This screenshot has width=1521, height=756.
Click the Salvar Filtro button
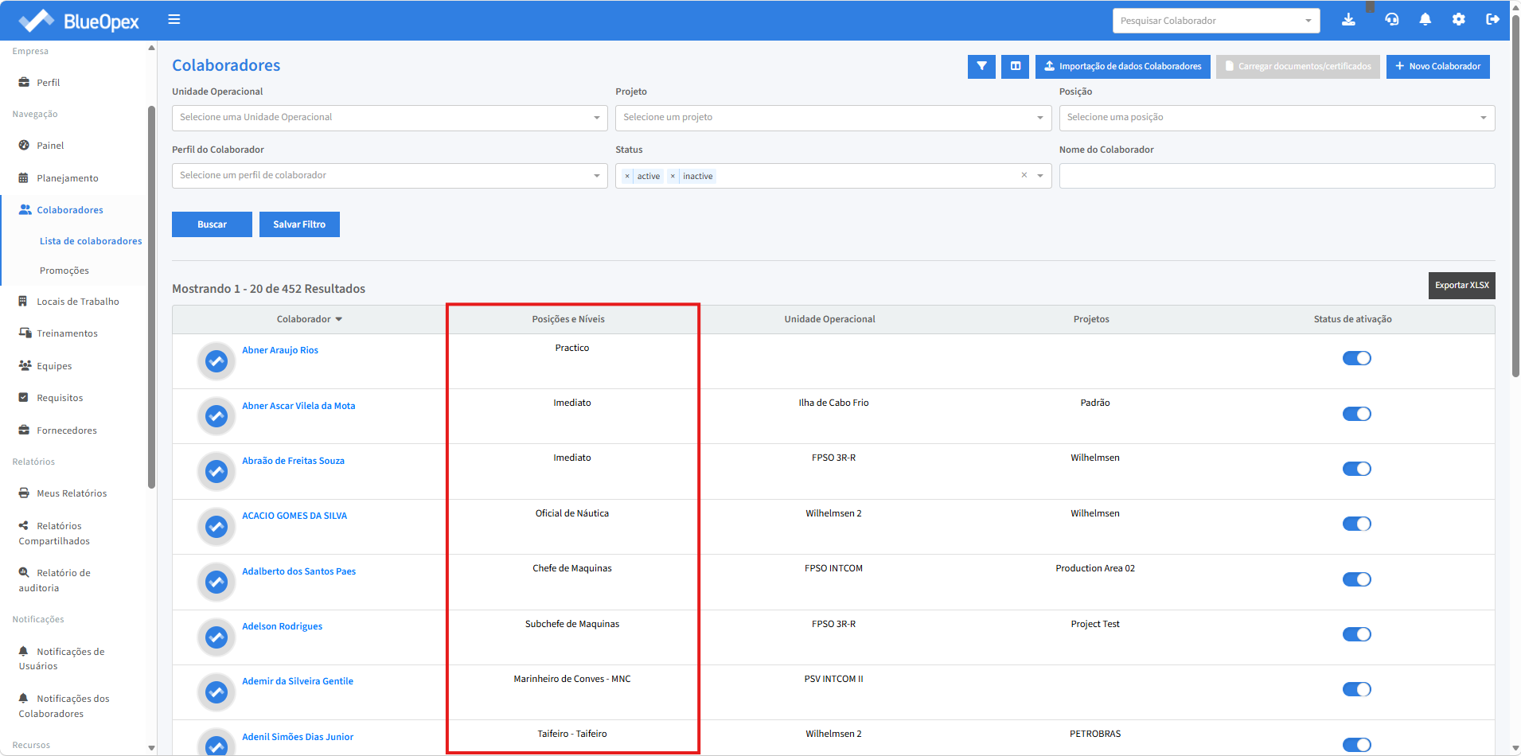[299, 224]
